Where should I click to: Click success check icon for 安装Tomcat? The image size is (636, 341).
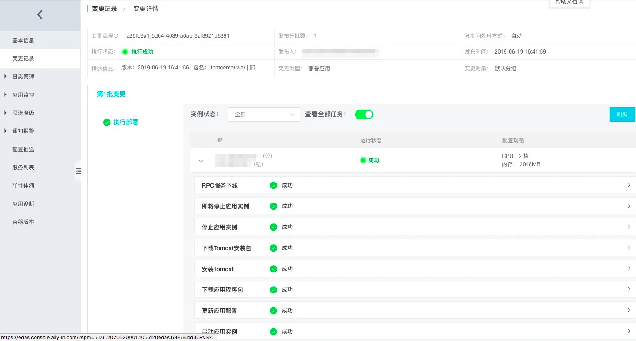[274, 269]
